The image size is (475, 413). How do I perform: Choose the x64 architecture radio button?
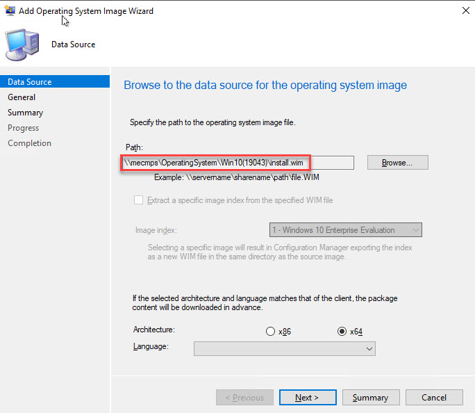point(342,332)
